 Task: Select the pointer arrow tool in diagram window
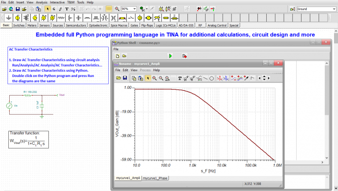147,78
